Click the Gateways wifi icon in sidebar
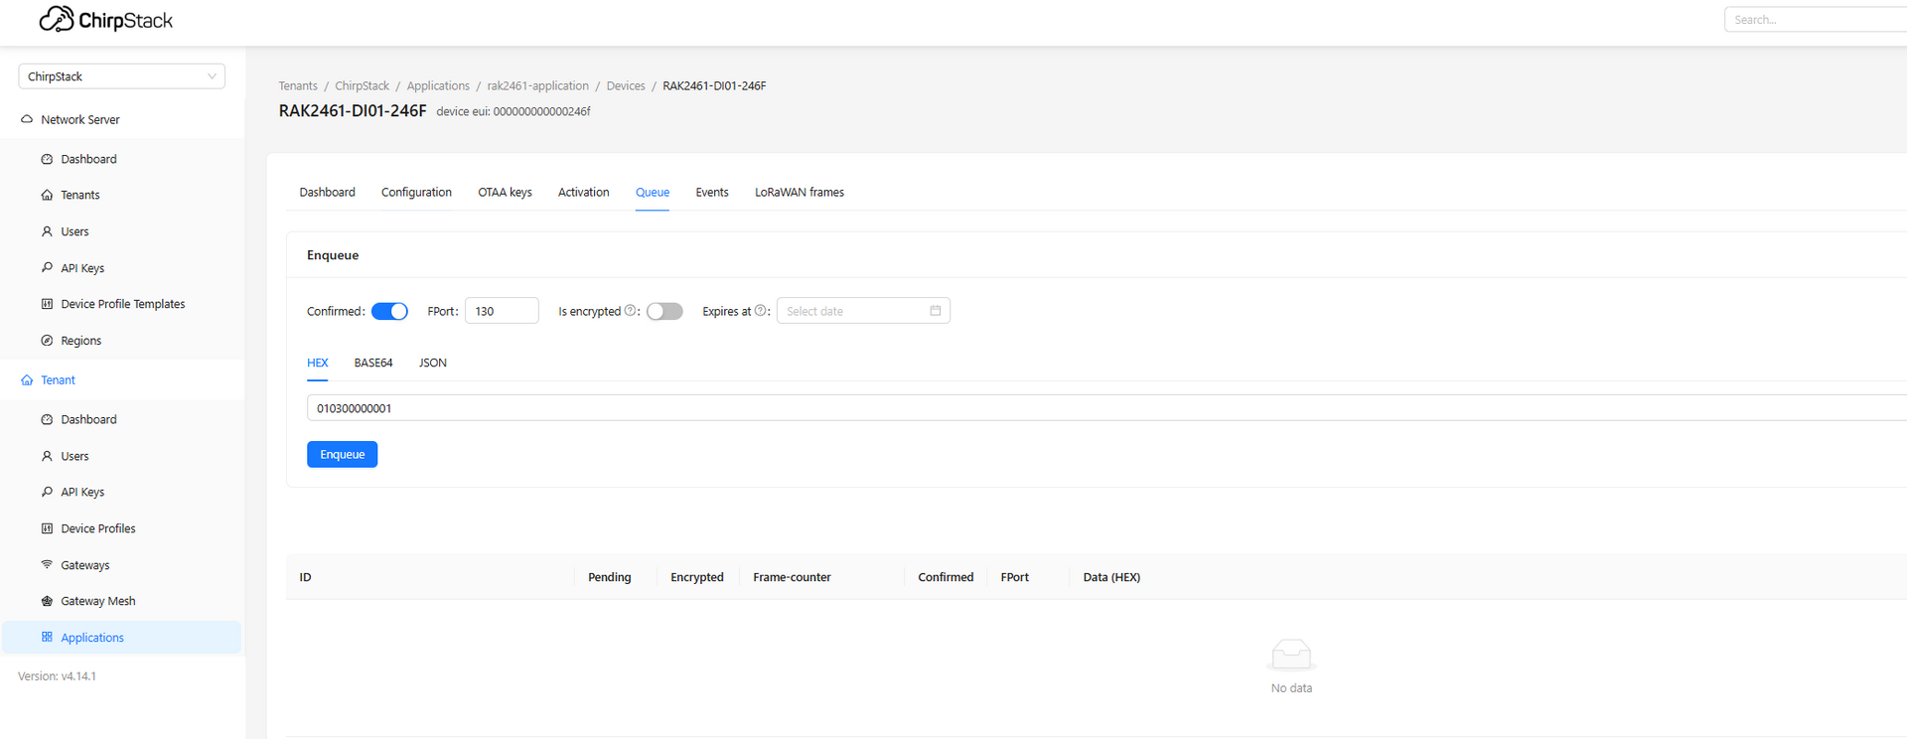Image resolution: width=1907 pixels, height=739 pixels. pos(47,564)
